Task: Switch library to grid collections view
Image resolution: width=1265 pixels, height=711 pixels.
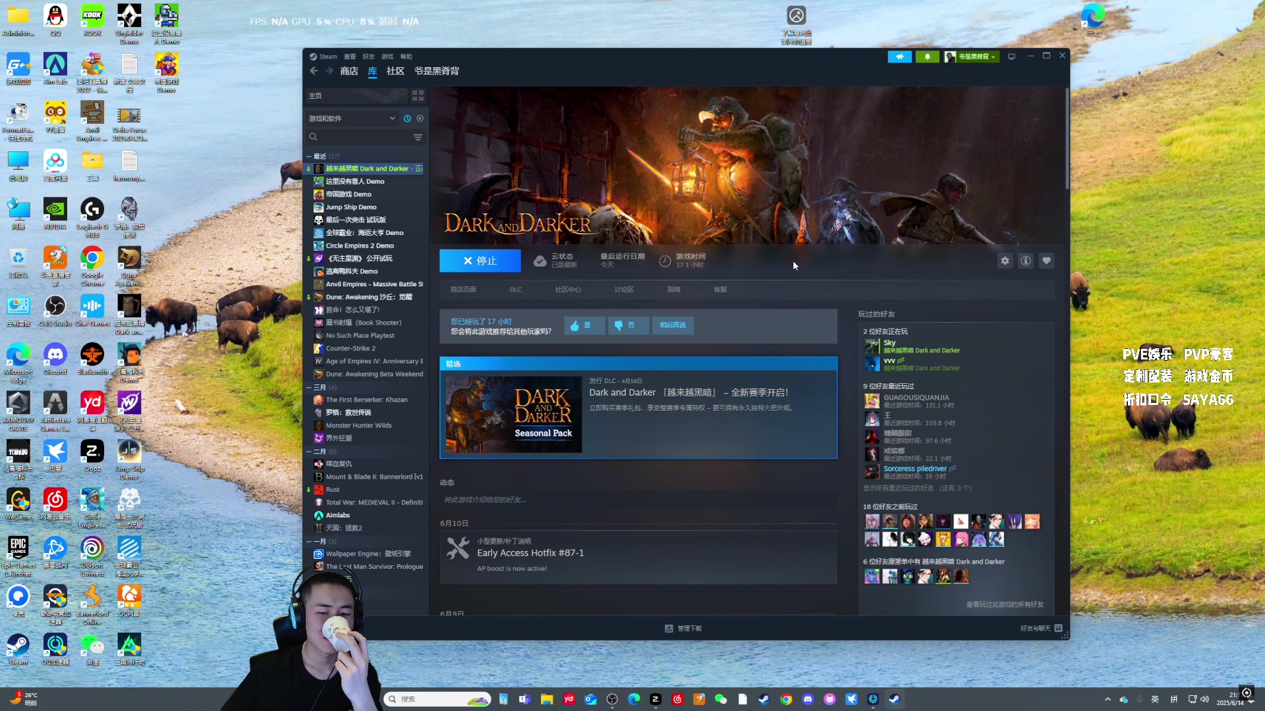Action: click(418, 96)
